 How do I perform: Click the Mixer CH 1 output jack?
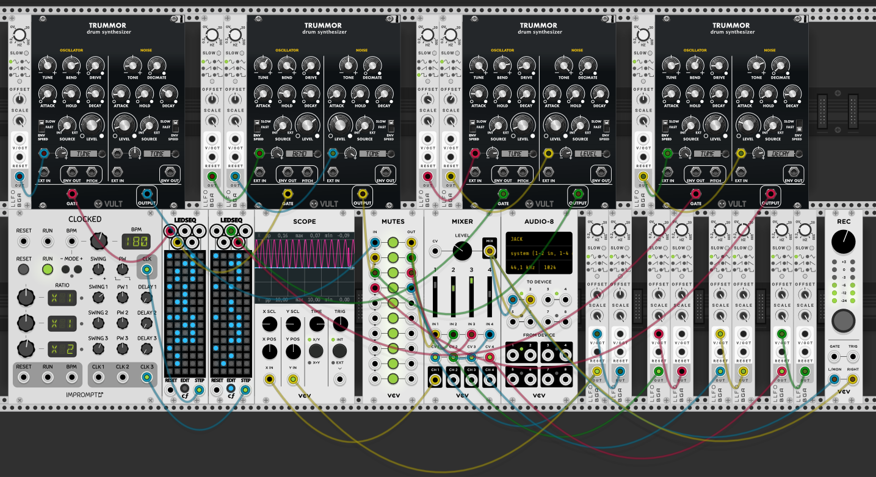coord(435,380)
